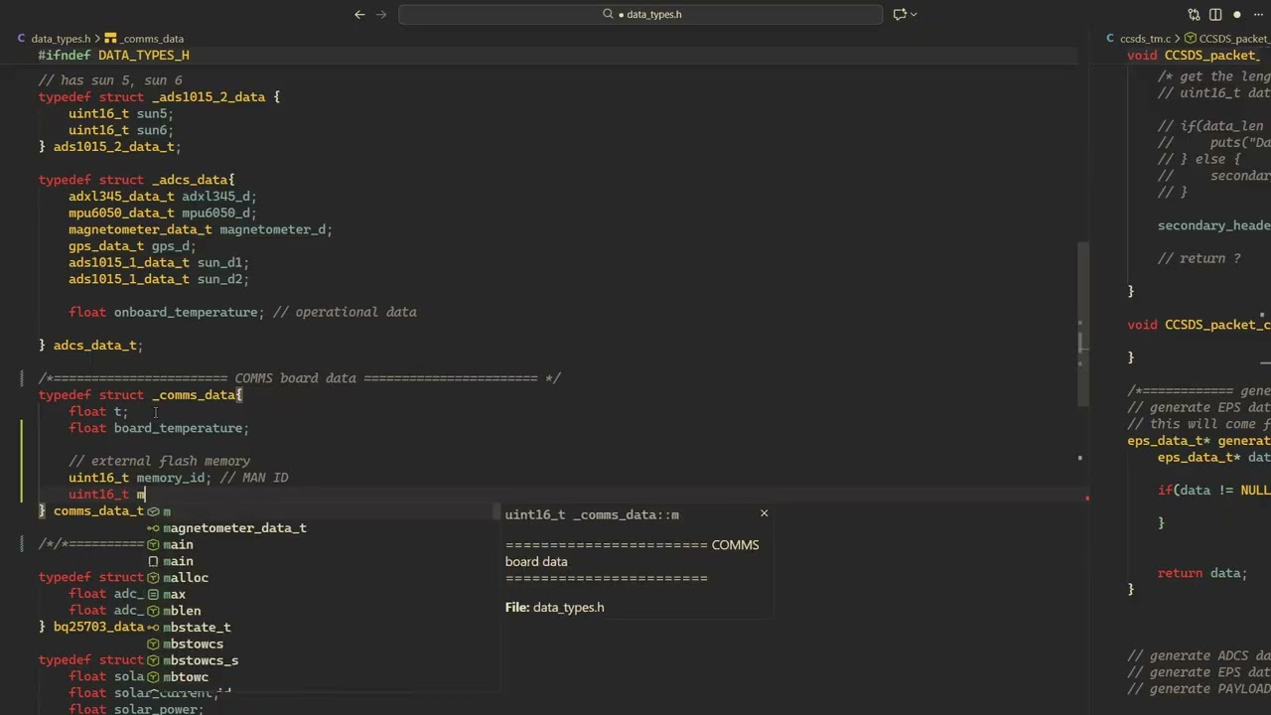Select CCSDS_packet_ breadcrumb in right editor
1271x715 pixels.
(1234, 39)
